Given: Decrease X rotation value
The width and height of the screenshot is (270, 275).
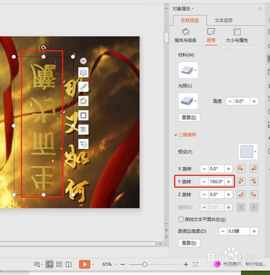Looking at the screenshot, I should [x=204, y=169].
